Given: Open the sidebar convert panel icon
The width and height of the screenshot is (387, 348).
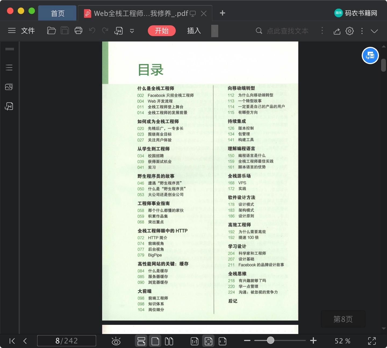Looking at the screenshot, I should pyautogui.click(x=9, y=106).
